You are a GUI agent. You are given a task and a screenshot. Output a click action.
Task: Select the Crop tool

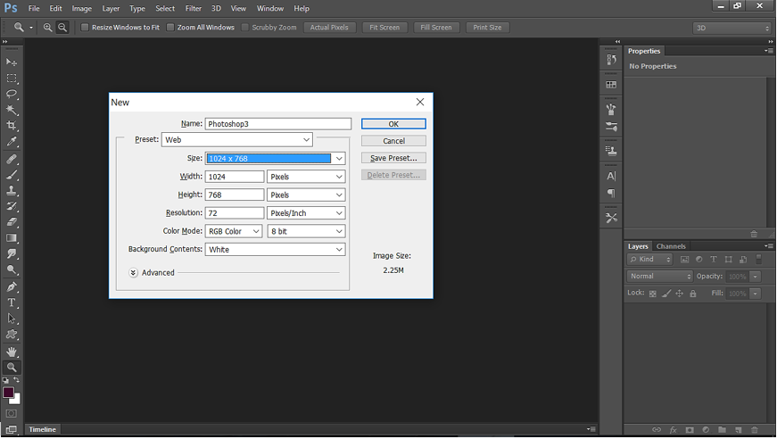[12, 125]
